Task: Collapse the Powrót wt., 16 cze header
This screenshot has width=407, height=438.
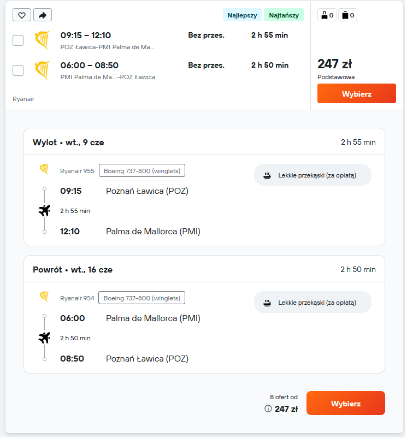Action: click(x=204, y=269)
